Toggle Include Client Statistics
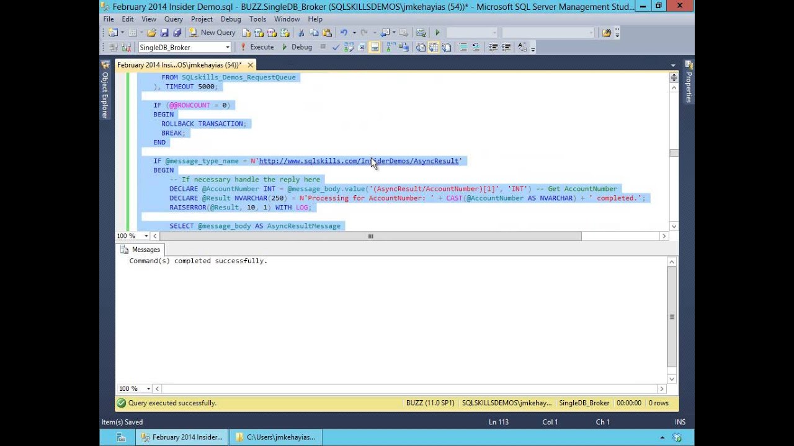Image resolution: width=794 pixels, height=446 pixels. tap(404, 47)
